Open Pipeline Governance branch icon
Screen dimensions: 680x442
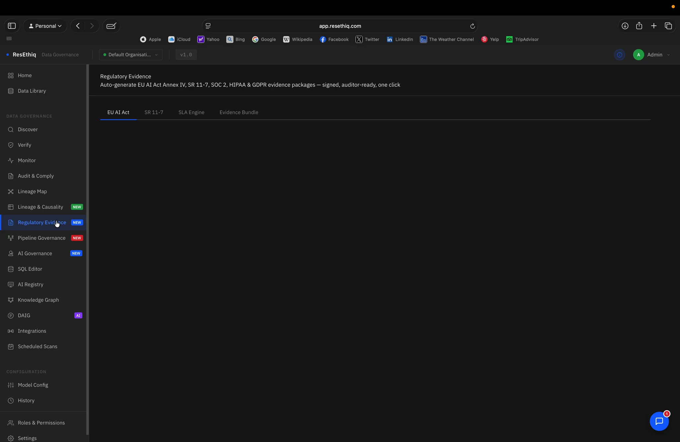tap(11, 238)
